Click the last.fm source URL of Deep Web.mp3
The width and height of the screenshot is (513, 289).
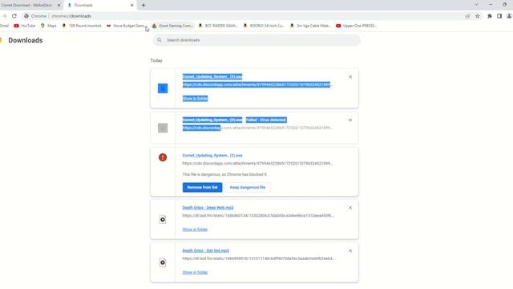(x=258, y=216)
